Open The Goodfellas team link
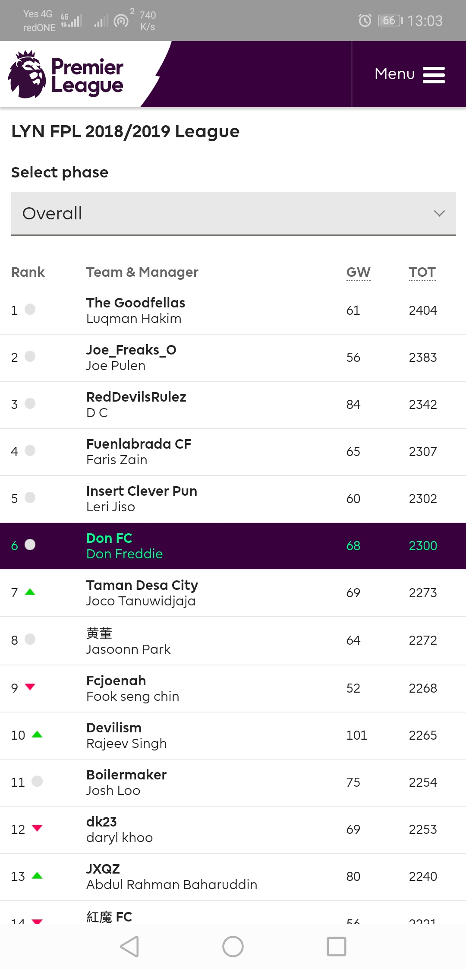The image size is (466, 969). click(x=135, y=303)
